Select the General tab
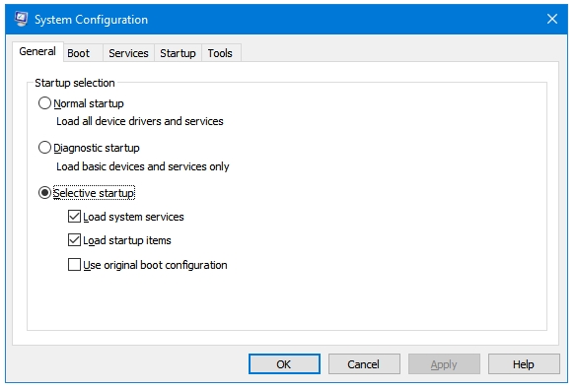This screenshot has width=577, height=389. pos(37,51)
